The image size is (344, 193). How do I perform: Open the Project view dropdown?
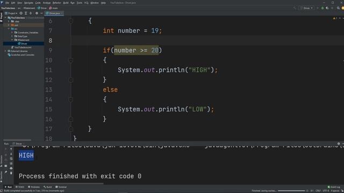click(11, 13)
